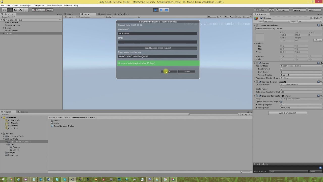Toggle the Canvas object active checkbox

(261, 18)
